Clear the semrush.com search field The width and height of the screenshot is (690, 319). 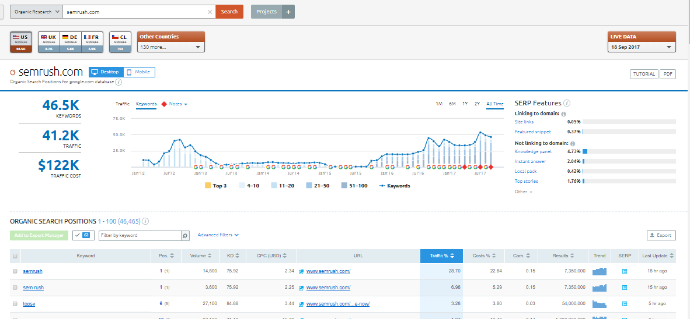coord(210,12)
